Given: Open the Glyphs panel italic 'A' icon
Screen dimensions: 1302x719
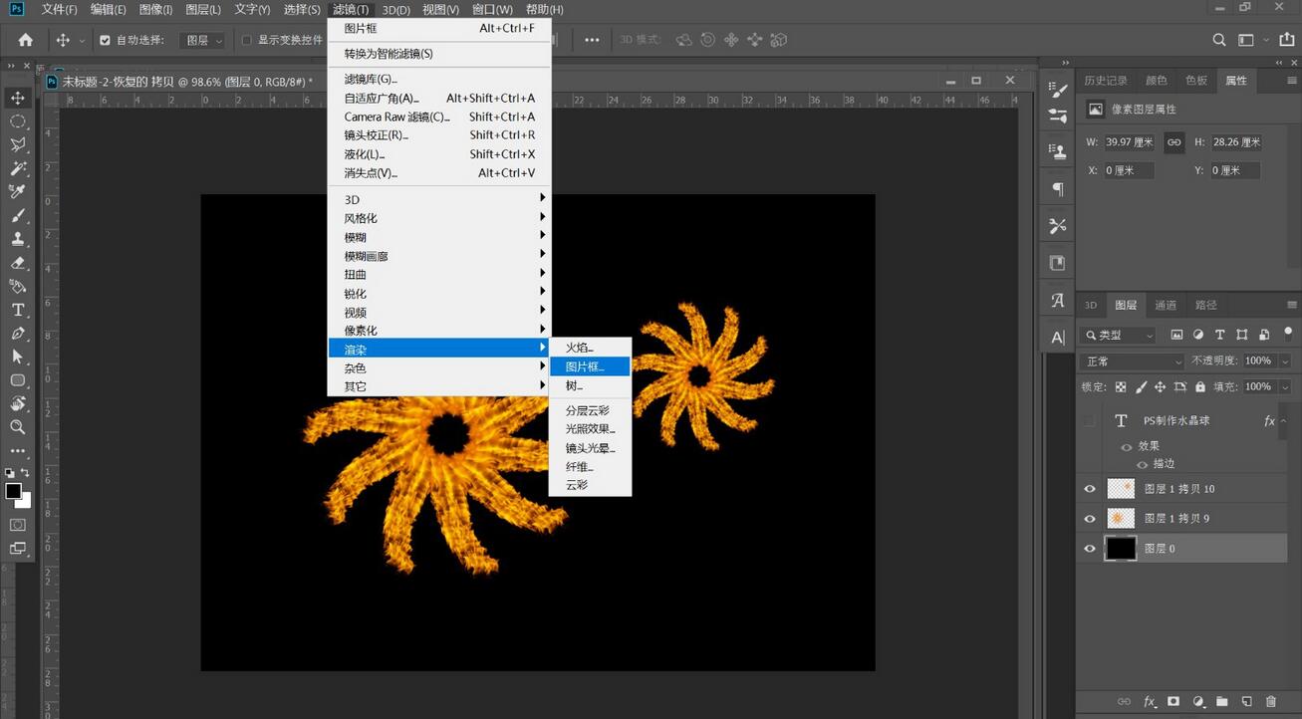Looking at the screenshot, I should [x=1058, y=300].
